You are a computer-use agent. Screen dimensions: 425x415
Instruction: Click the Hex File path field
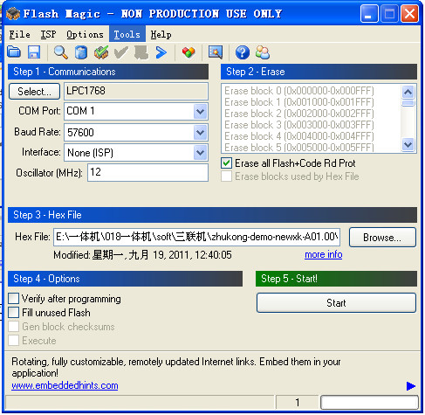[196, 237]
